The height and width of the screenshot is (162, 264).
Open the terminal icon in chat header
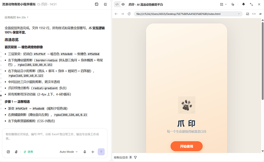point(96,4)
